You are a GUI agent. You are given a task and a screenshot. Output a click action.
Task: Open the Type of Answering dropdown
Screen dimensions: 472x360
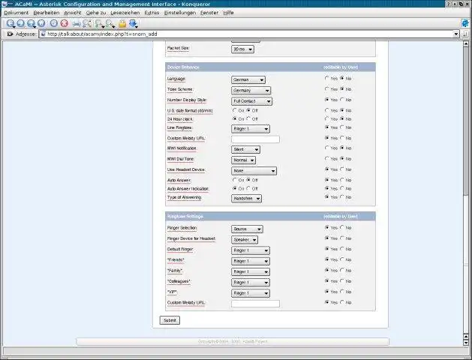tap(247, 199)
